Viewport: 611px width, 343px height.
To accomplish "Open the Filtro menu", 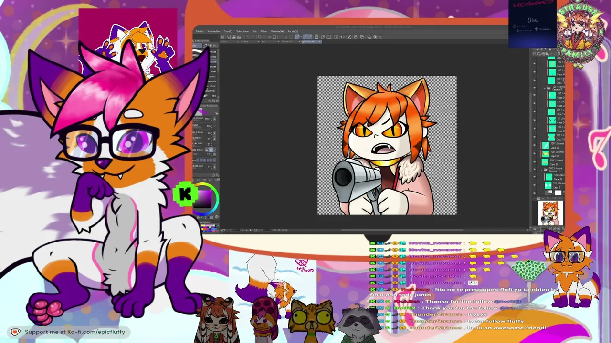I will pos(263,31).
